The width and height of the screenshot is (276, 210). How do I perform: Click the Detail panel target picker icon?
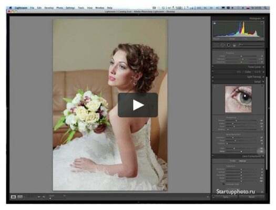coord(214,87)
